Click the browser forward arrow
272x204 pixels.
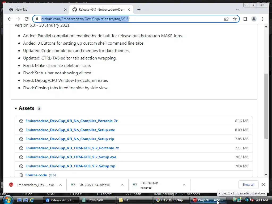coord(18,19)
